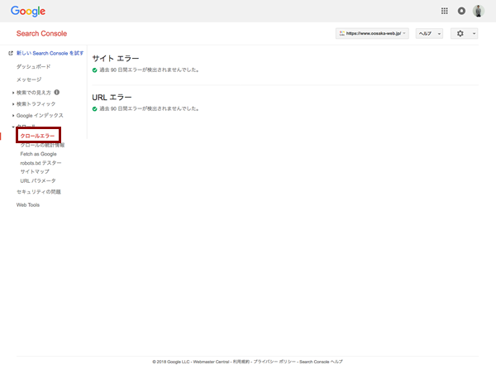Open the settings gear icon
Screen dimensions: 496x365
tap(460, 33)
